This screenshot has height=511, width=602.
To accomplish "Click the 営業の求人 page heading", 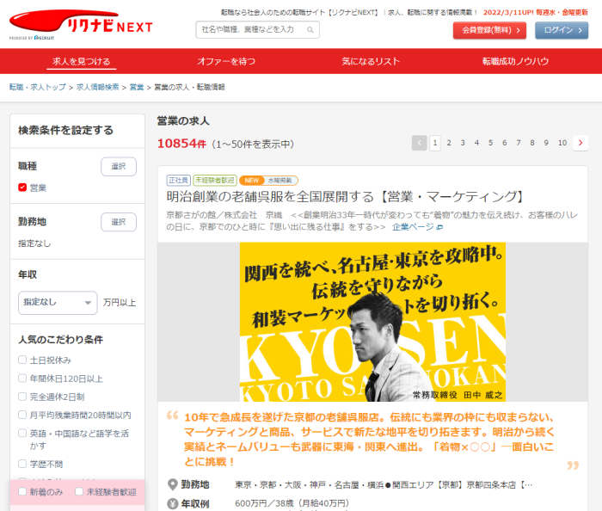I will (183, 121).
